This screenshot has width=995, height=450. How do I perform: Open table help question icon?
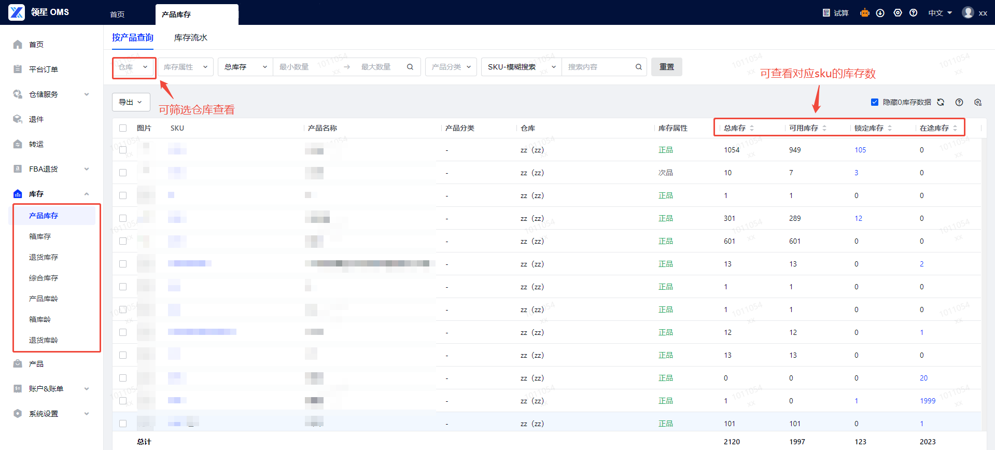point(959,102)
